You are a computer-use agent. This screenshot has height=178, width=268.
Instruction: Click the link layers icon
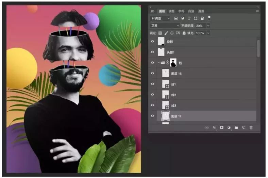click(206, 127)
